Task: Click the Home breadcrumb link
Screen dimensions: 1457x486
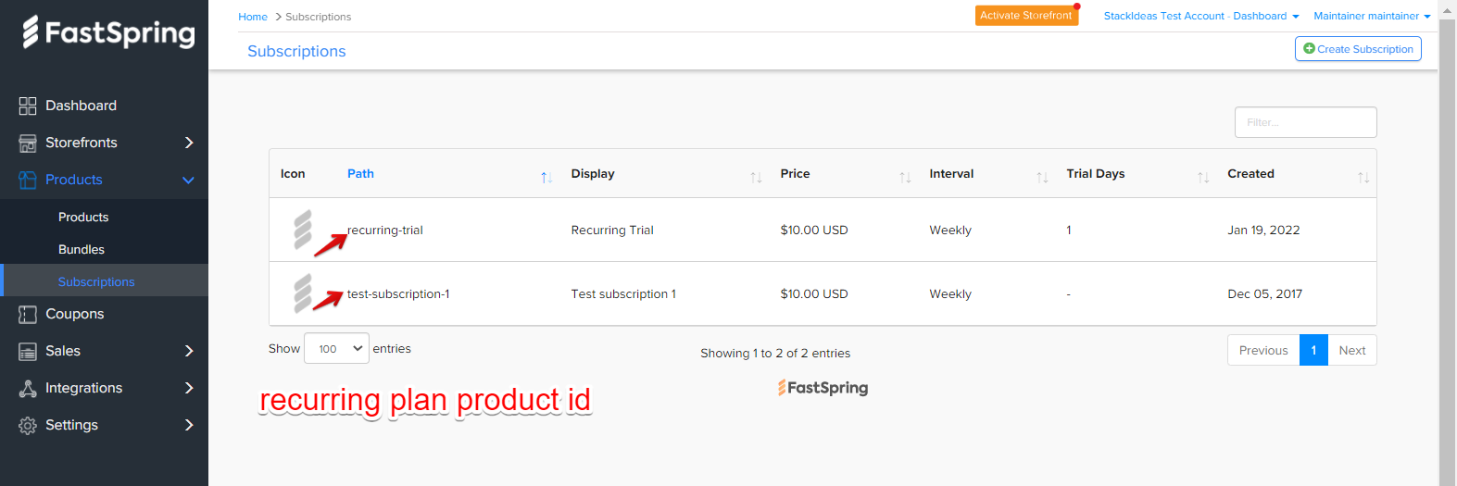Action: [253, 17]
